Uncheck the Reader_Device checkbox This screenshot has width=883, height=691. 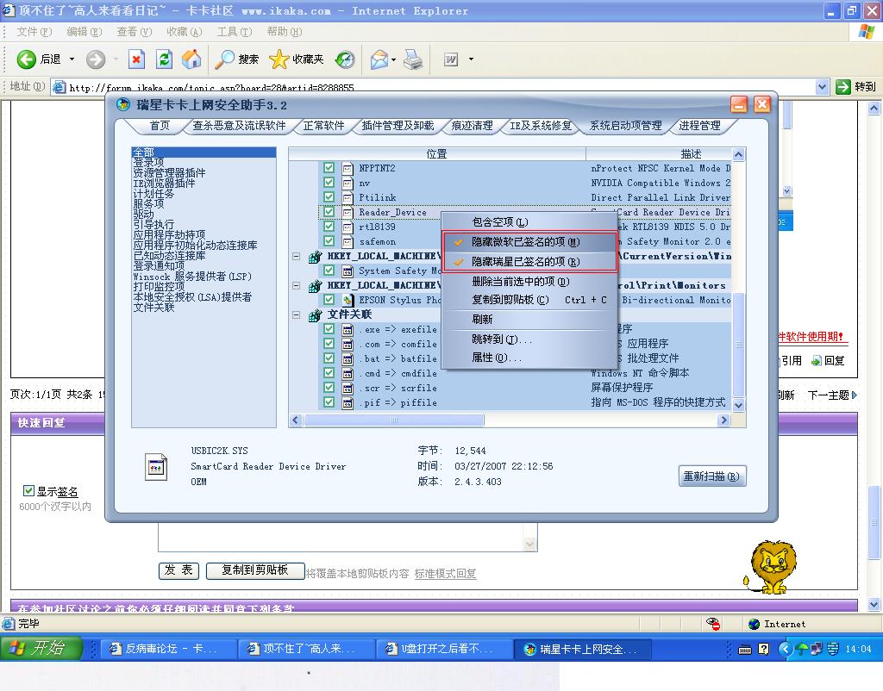click(329, 212)
